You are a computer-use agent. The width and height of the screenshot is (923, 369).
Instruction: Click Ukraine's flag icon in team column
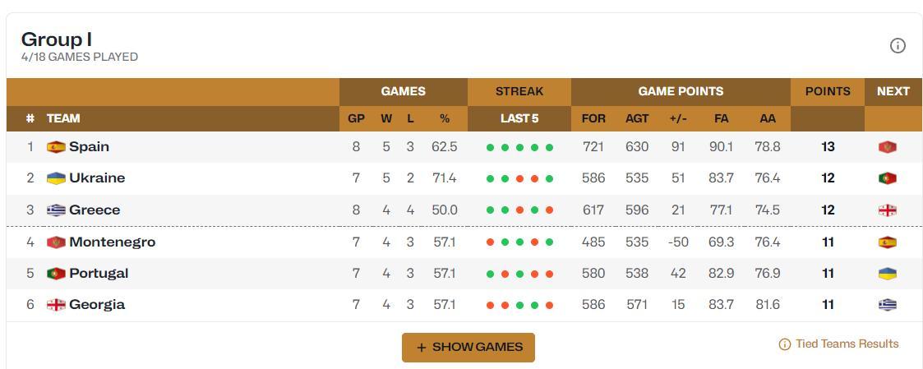click(56, 178)
